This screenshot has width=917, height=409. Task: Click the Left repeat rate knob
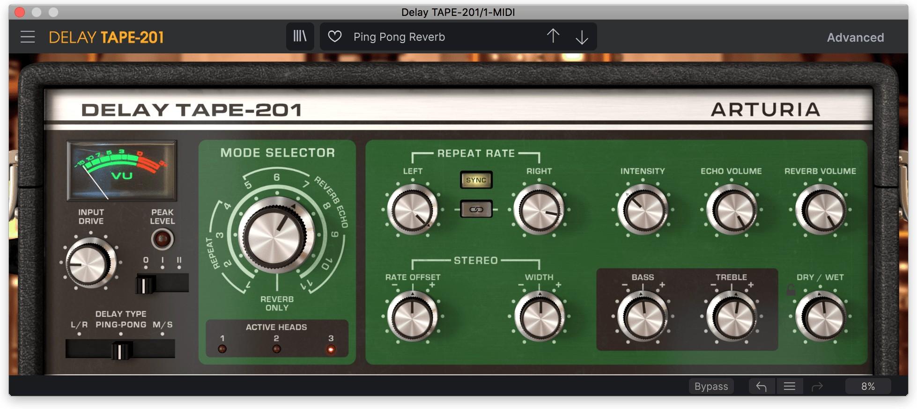point(412,210)
